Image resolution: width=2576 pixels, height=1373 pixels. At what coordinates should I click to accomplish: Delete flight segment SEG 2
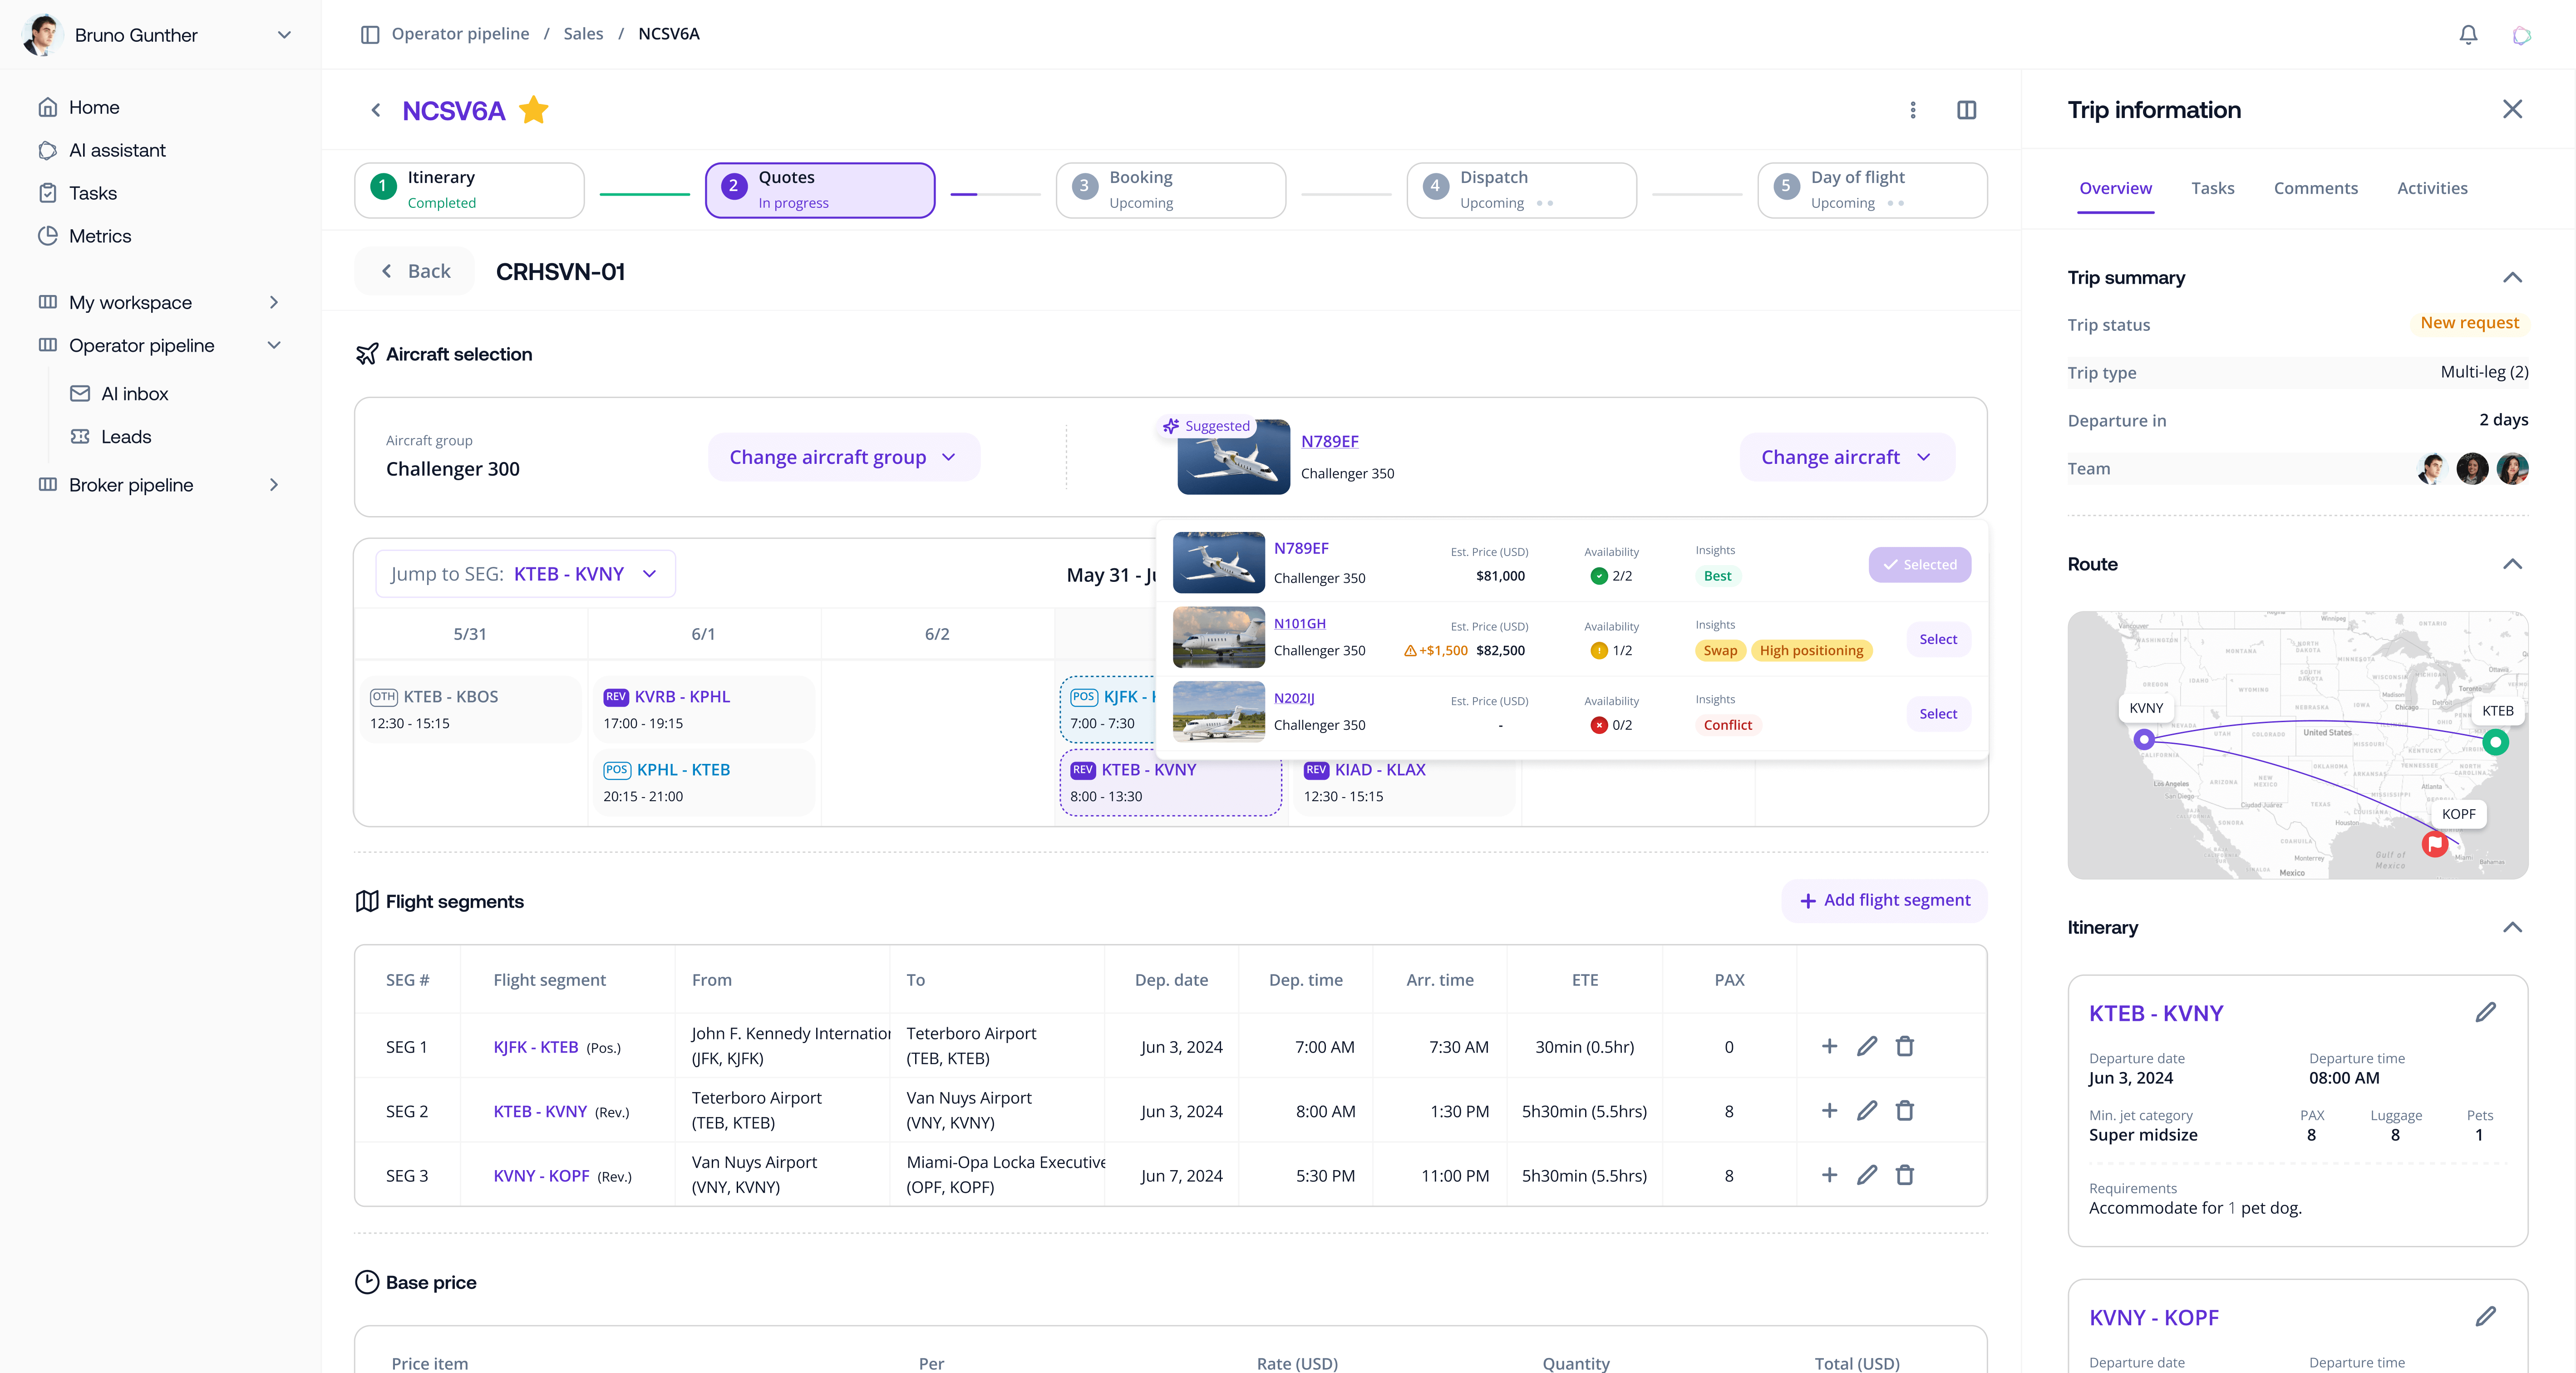click(1905, 1110)
